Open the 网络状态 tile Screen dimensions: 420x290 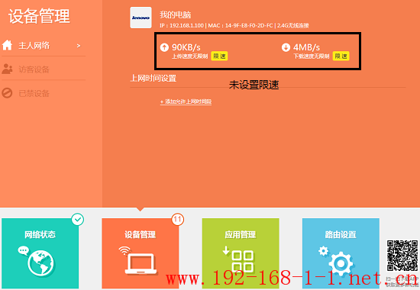coord(40,253)
